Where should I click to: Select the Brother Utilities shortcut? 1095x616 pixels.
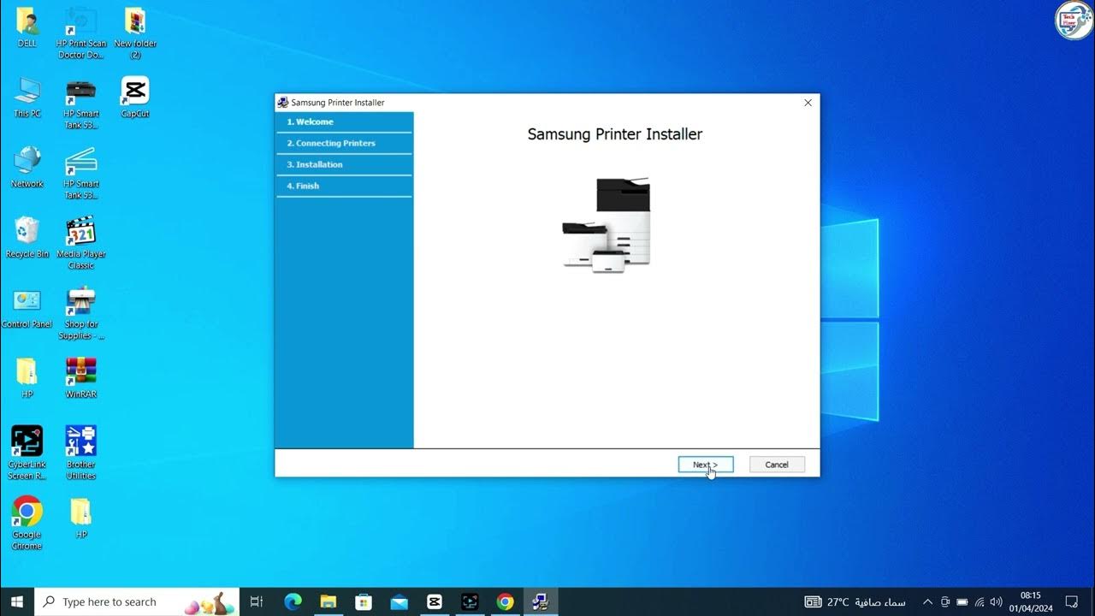point(81,454)
